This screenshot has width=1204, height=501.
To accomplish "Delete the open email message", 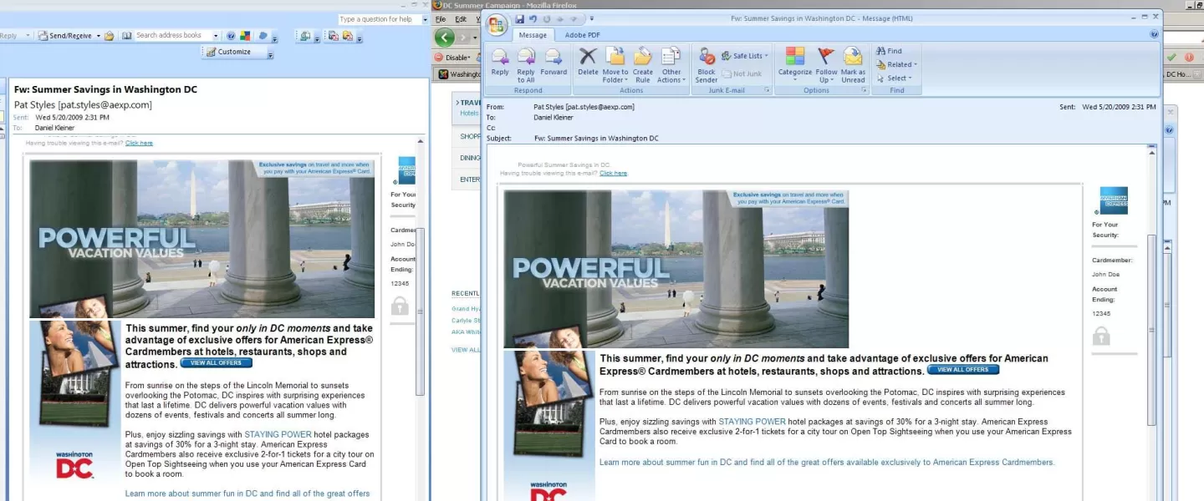I will (x=588, y=62).
